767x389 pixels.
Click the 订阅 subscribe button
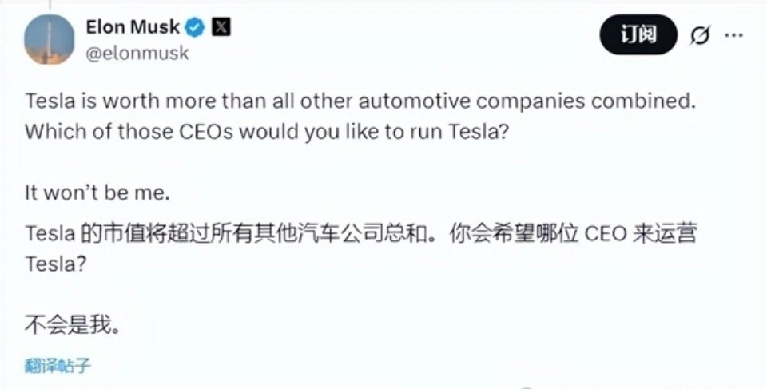[638, 35]
